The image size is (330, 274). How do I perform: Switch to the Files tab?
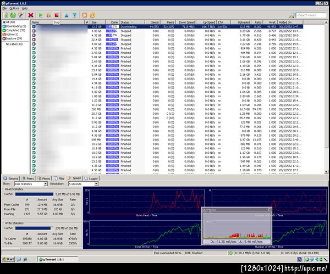pos(59,178)
